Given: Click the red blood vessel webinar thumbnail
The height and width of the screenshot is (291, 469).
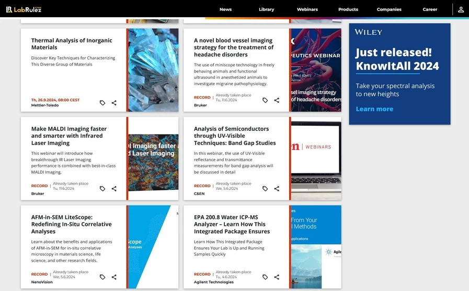Looking at the screenshot, I should pos(316,70).
